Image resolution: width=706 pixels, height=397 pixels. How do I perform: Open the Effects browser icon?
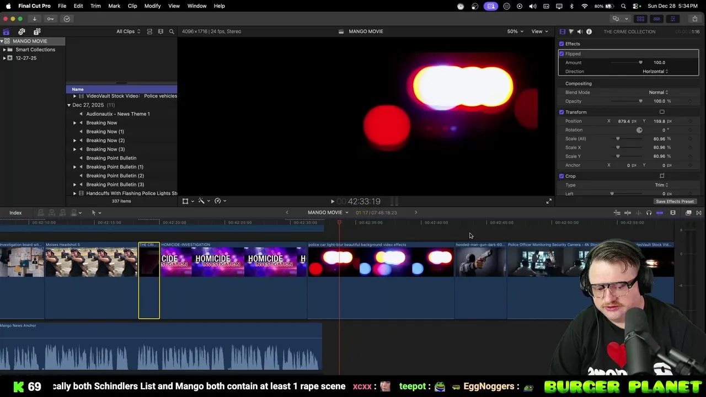point(688,213)
